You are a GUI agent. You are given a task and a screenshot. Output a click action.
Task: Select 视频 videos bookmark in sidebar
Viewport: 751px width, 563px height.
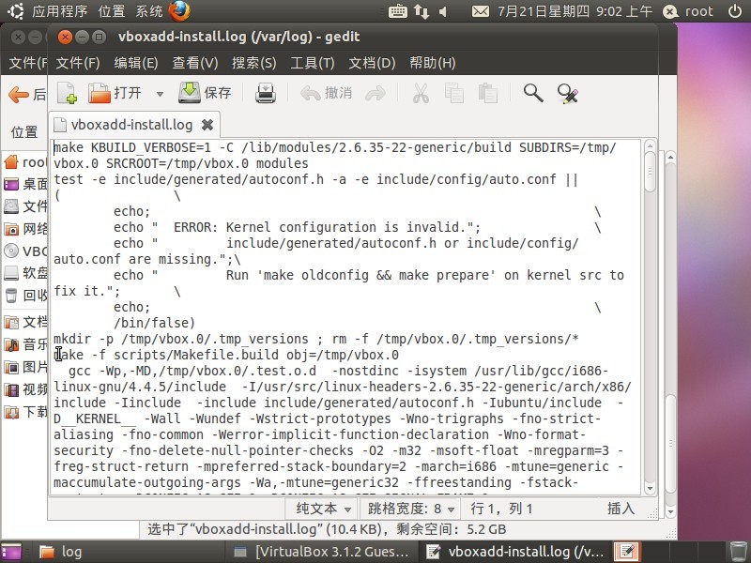[x=25, y=389]
